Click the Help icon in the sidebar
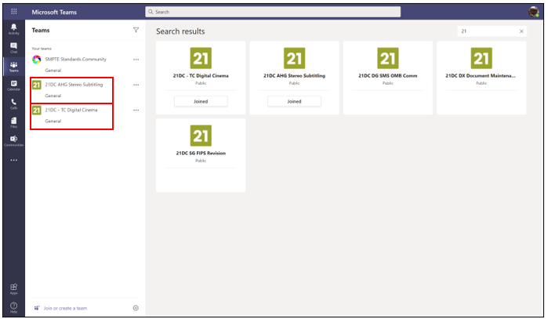Screen dimensions: 548x319 [13, 306]
